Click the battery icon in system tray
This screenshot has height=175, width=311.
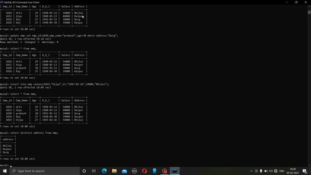tap(266, 171)
